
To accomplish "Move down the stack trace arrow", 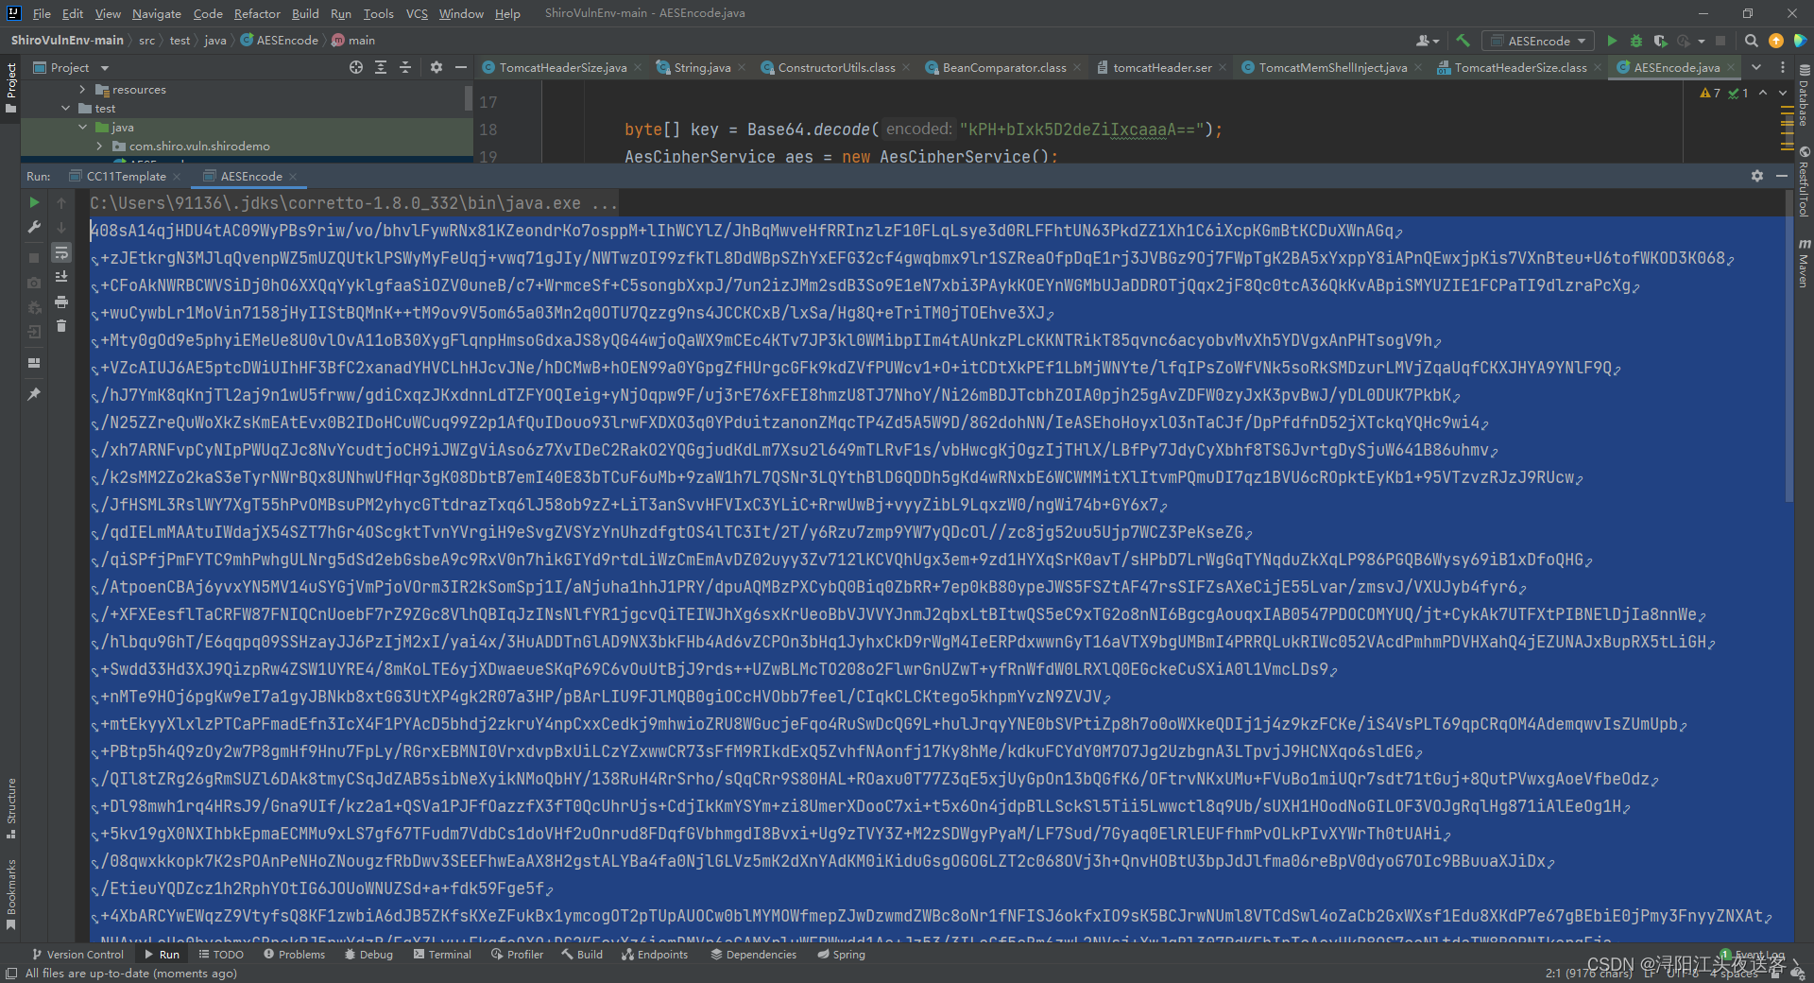I will (x=61, y=227).
